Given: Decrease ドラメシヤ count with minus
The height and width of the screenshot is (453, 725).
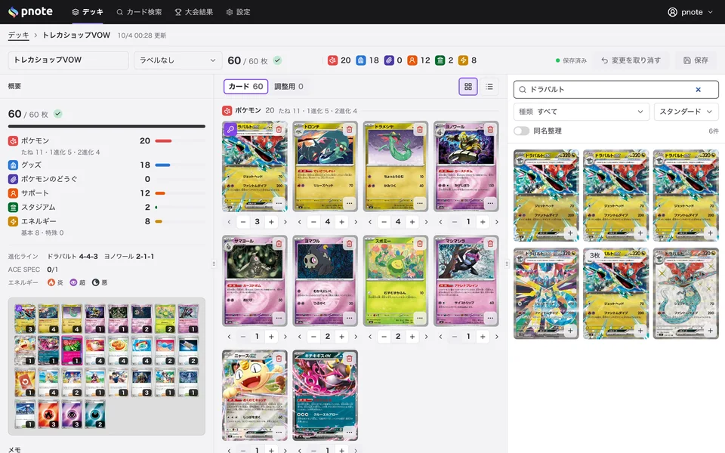Looking at the screenshot, I should coord(384,222).
